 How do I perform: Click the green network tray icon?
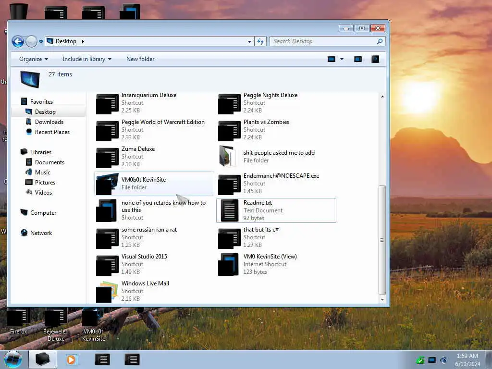click(x=420, y=360)
